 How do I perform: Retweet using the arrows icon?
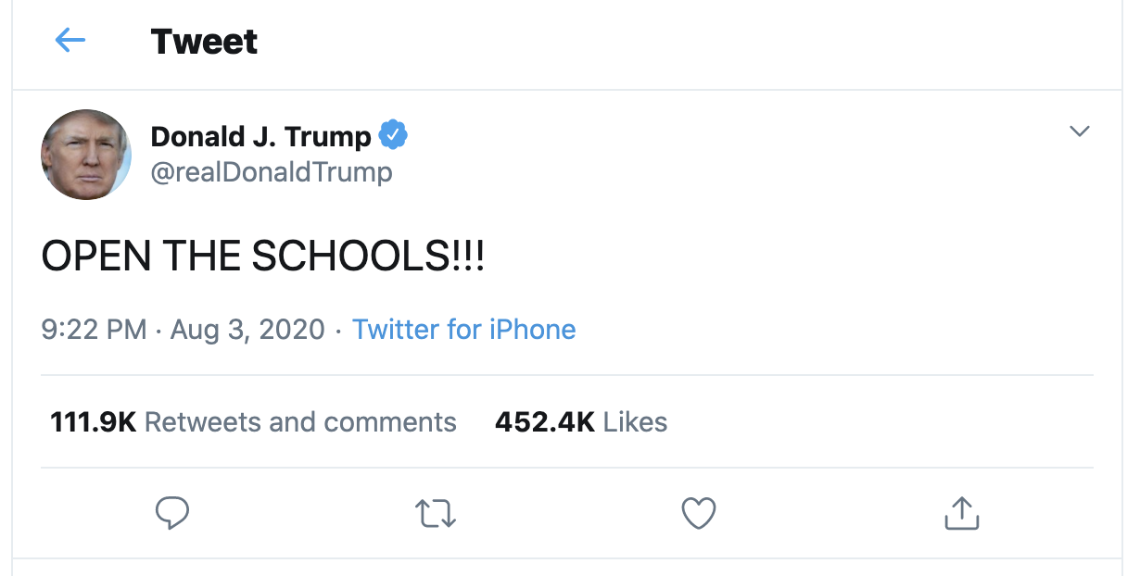[435, 513]
